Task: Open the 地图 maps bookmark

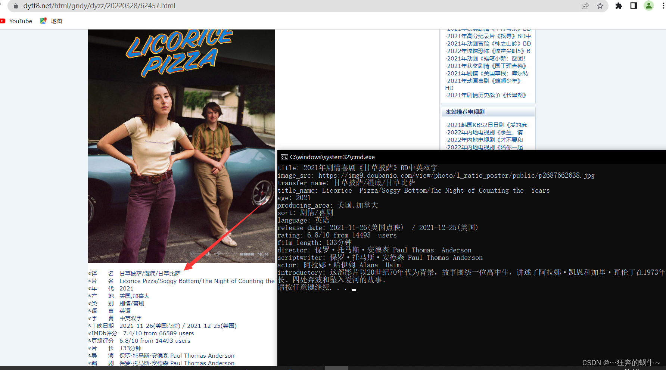Action: [51, 21]
